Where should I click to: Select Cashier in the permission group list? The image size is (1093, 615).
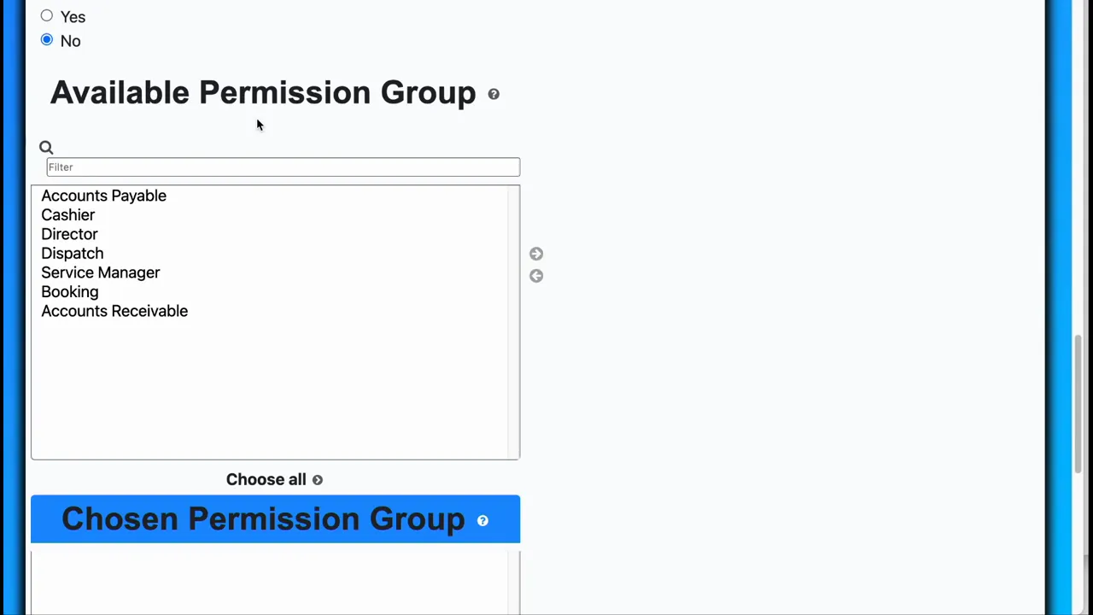click(67, 214)
